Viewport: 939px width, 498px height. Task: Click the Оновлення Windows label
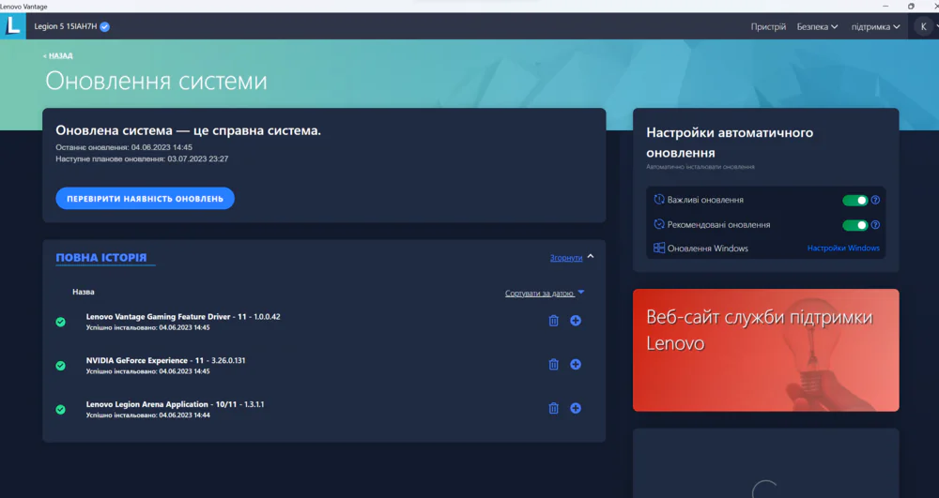click(708, 249)
